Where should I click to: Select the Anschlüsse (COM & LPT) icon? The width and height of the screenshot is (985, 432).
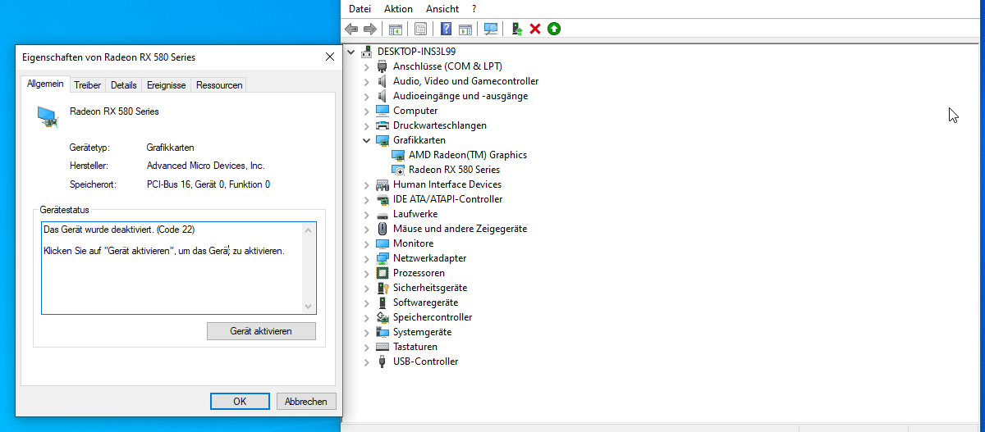pos(383,66)
